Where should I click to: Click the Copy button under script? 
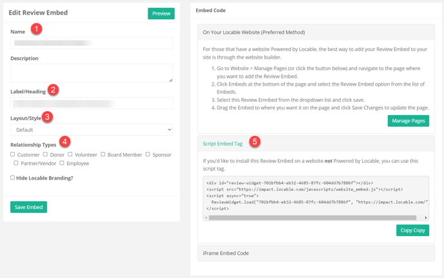(412, 230)
